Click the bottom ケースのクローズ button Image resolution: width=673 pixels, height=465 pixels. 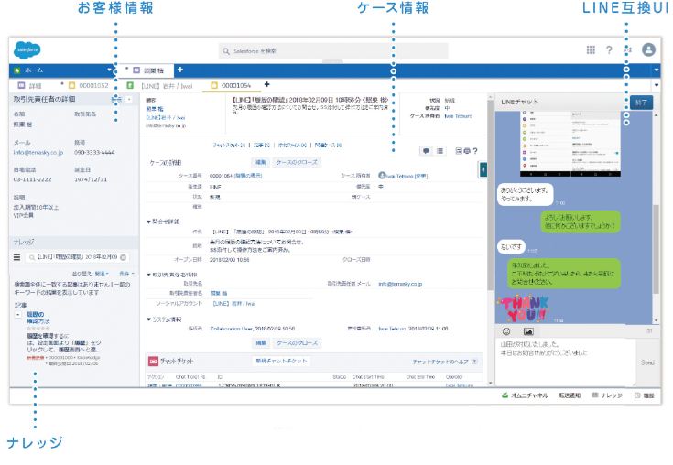click(297, 342)
